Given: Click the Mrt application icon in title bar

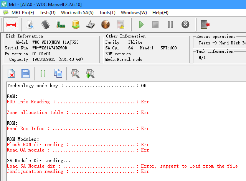Looking at the screenshot, I should 4,4.
